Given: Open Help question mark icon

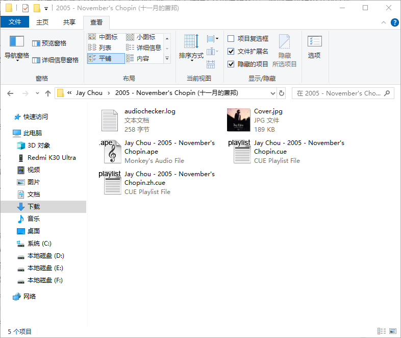Looking at the screenshot, I should tap(394, 22).
